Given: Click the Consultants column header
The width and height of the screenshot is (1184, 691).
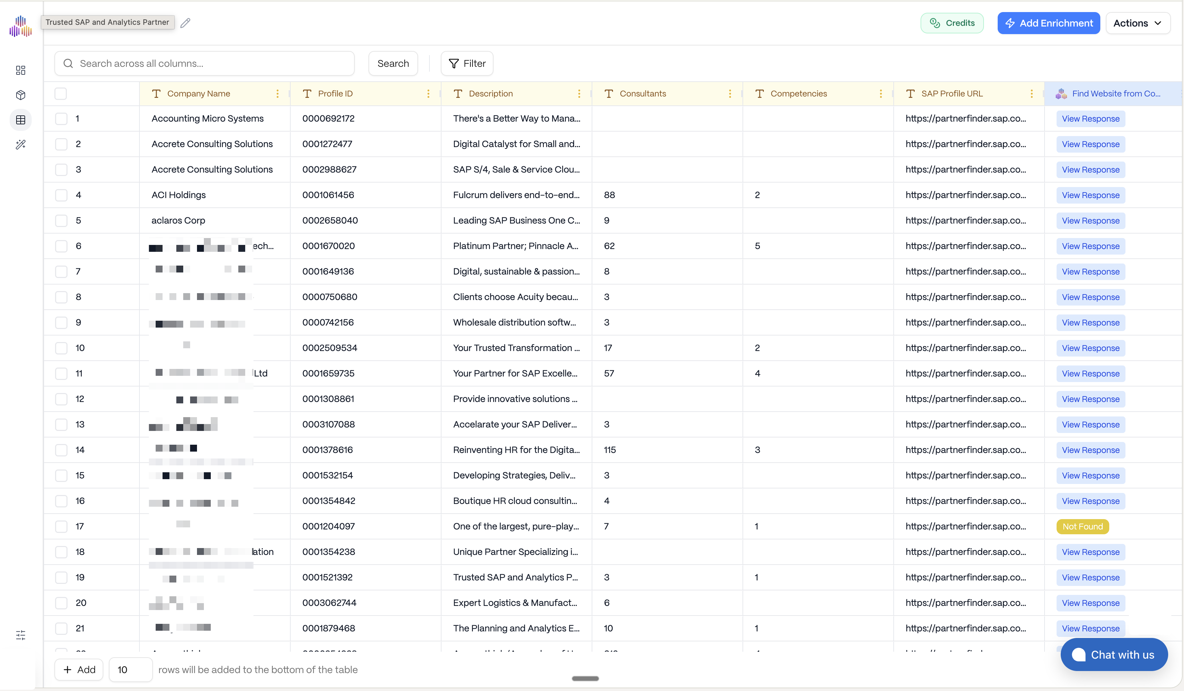Looking at the screenshot, I should pyautogui.click(x=642, y=93).
